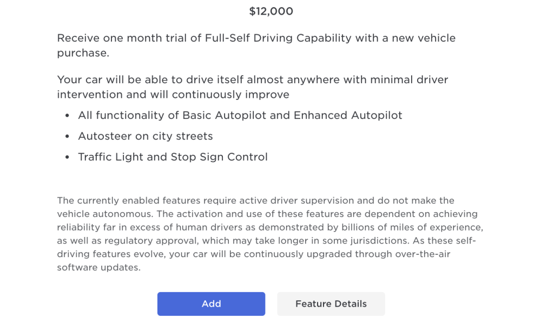This screenshot has height=324, width=541.
Task: Select the 'Receive one month trial' paragraph
Action: [x=256, y=45]
